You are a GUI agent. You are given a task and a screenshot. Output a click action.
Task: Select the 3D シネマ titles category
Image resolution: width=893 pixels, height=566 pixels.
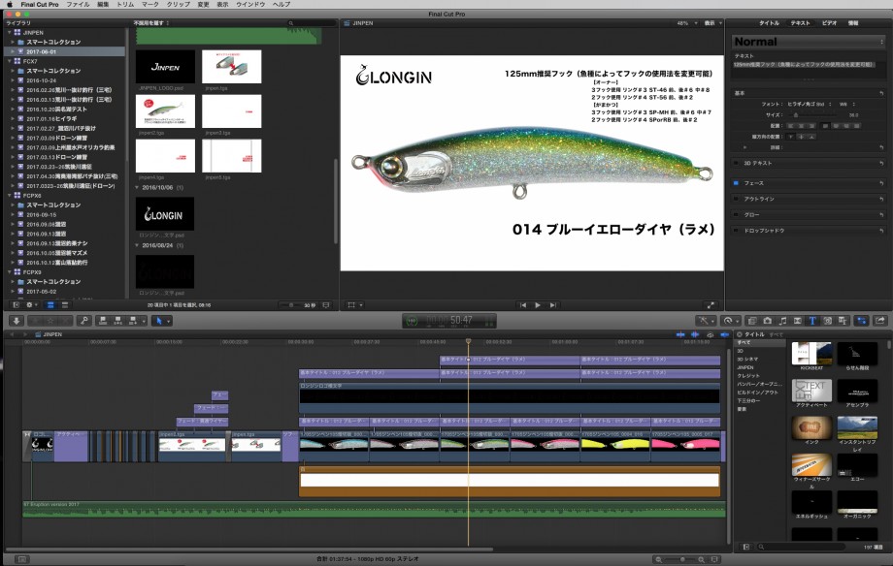pos(747,359)
